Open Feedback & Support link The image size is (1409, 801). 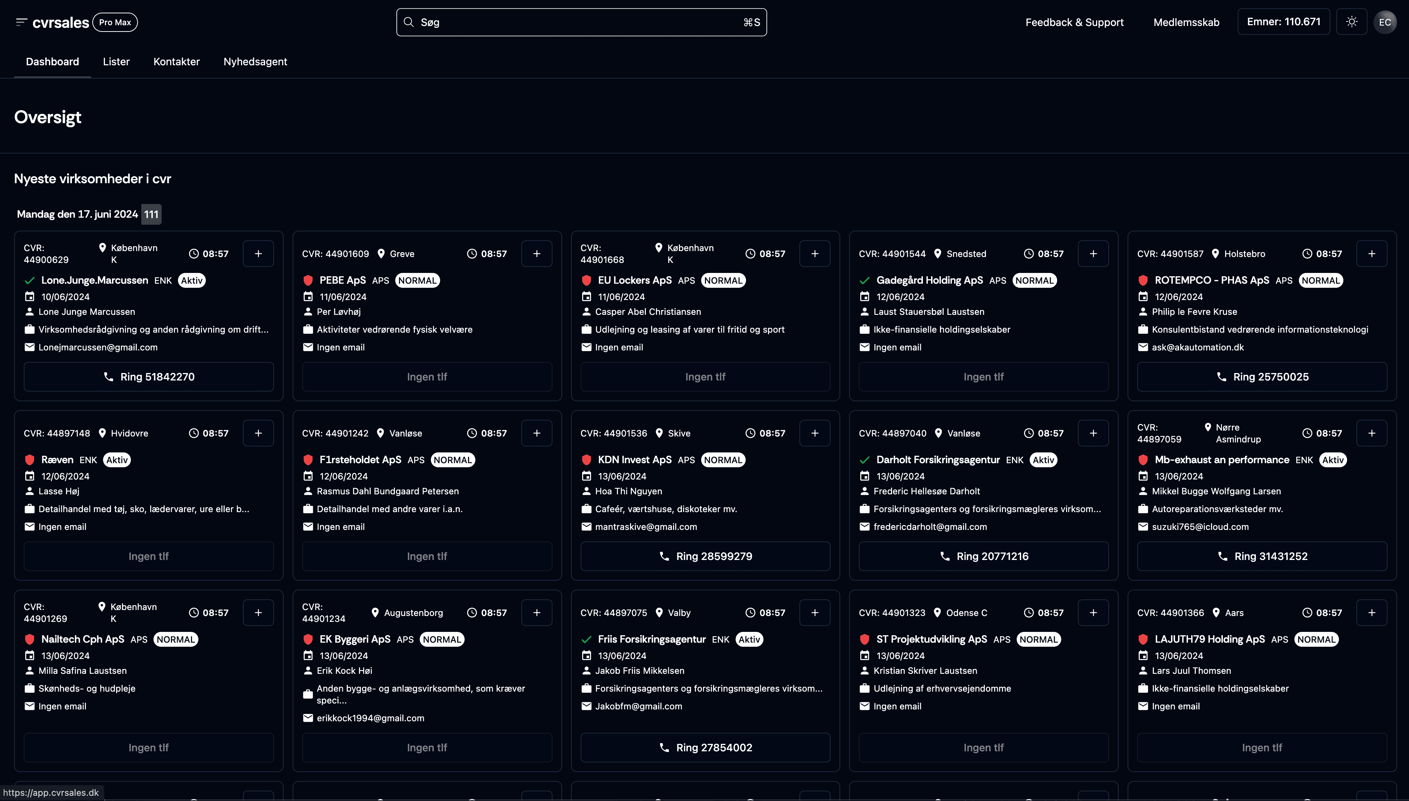(1074, 22)
